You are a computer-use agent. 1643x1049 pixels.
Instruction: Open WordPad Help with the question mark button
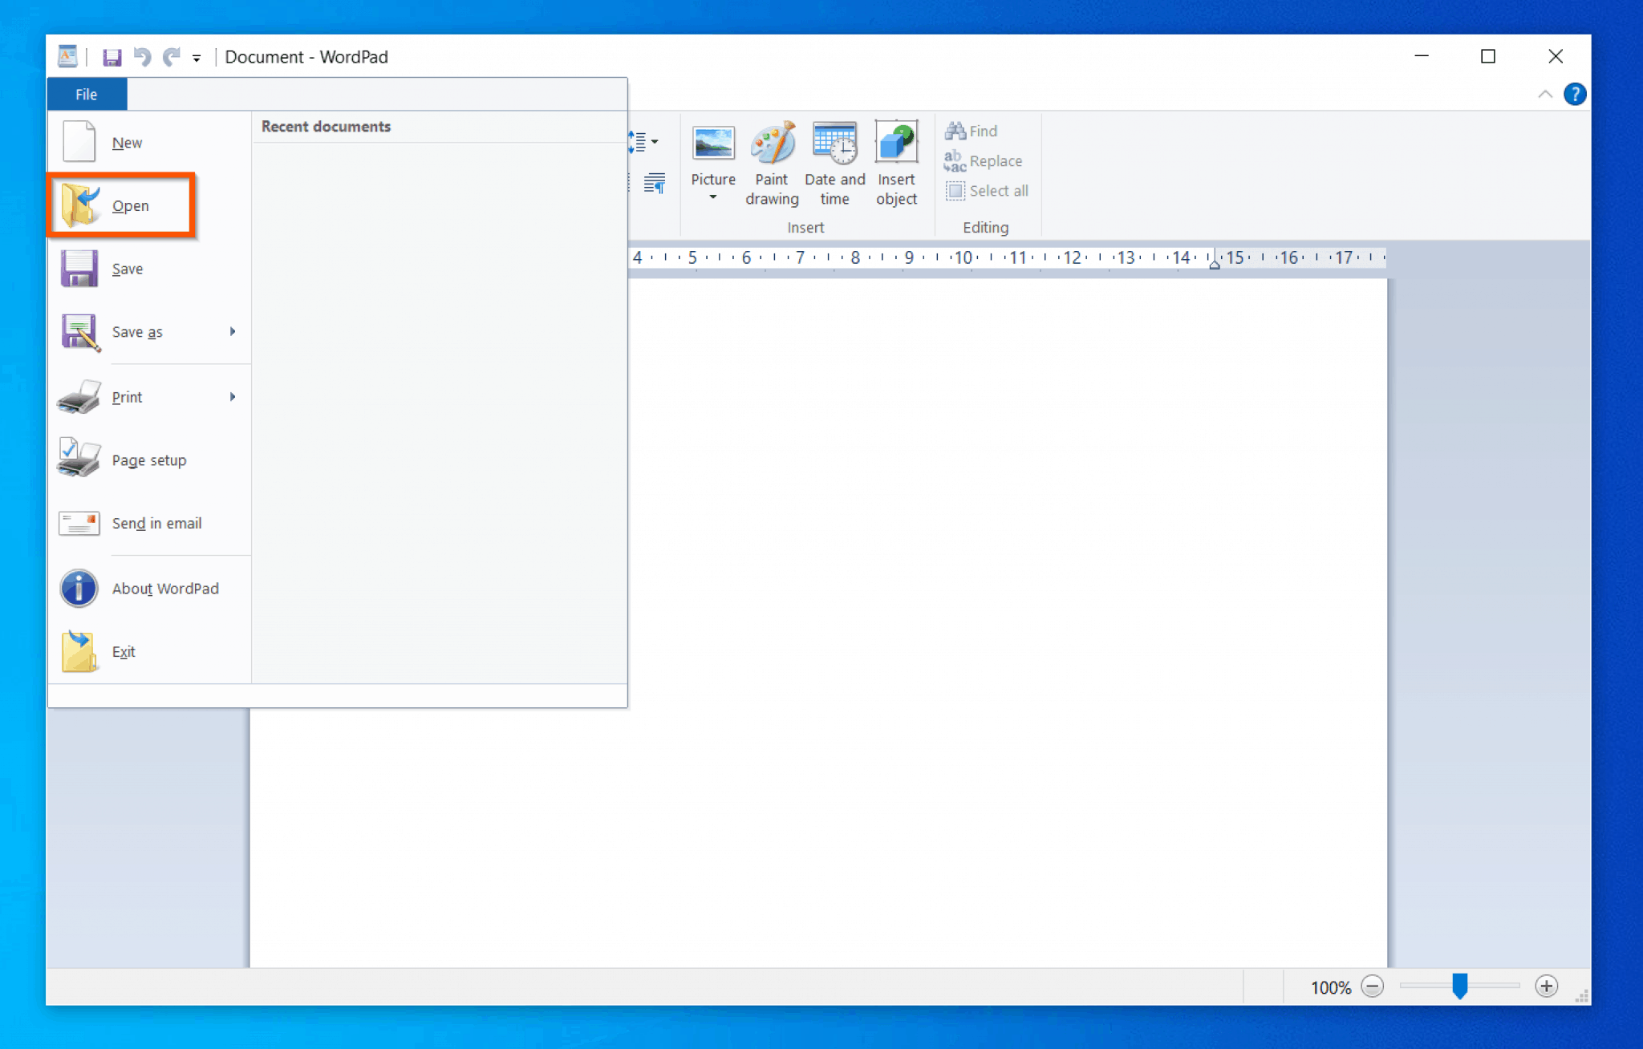pyautogui.click(x=1575, y=94)
